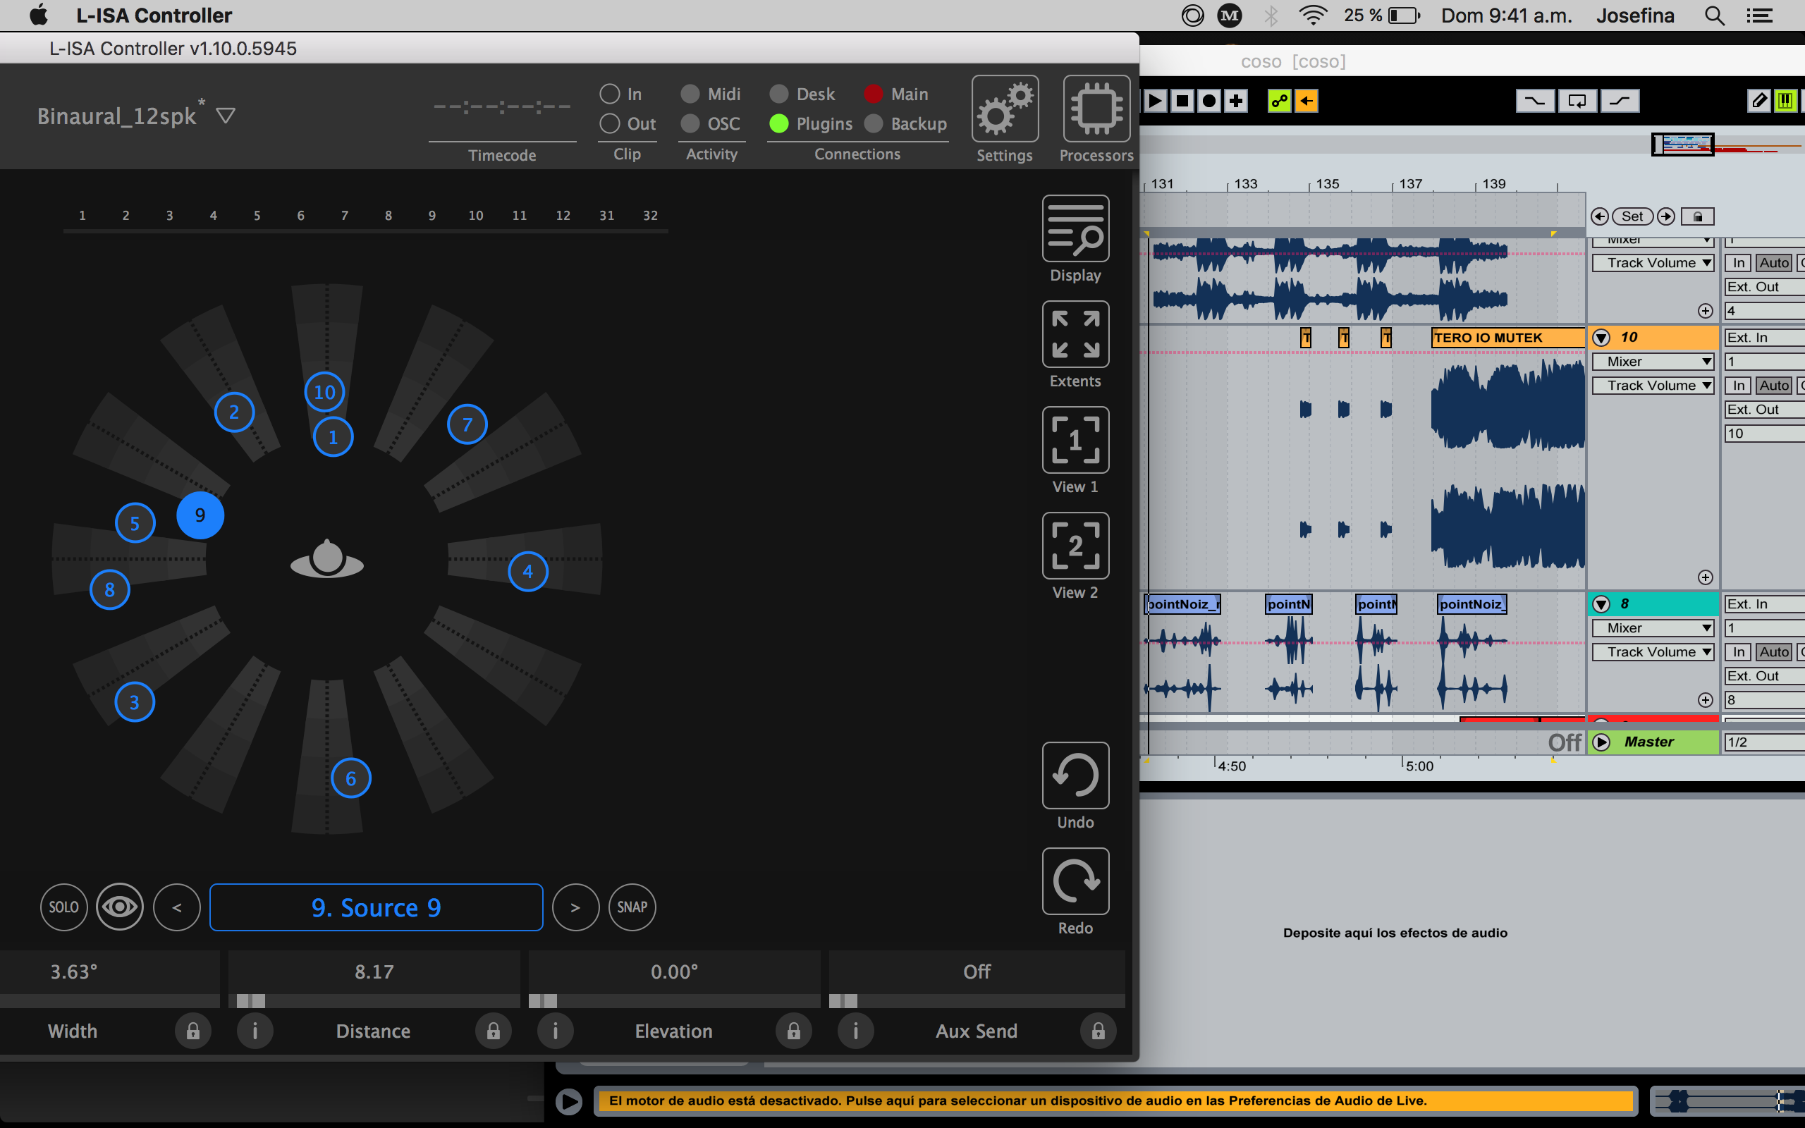Open the Processors chip panel

(x=1096, y=110)
